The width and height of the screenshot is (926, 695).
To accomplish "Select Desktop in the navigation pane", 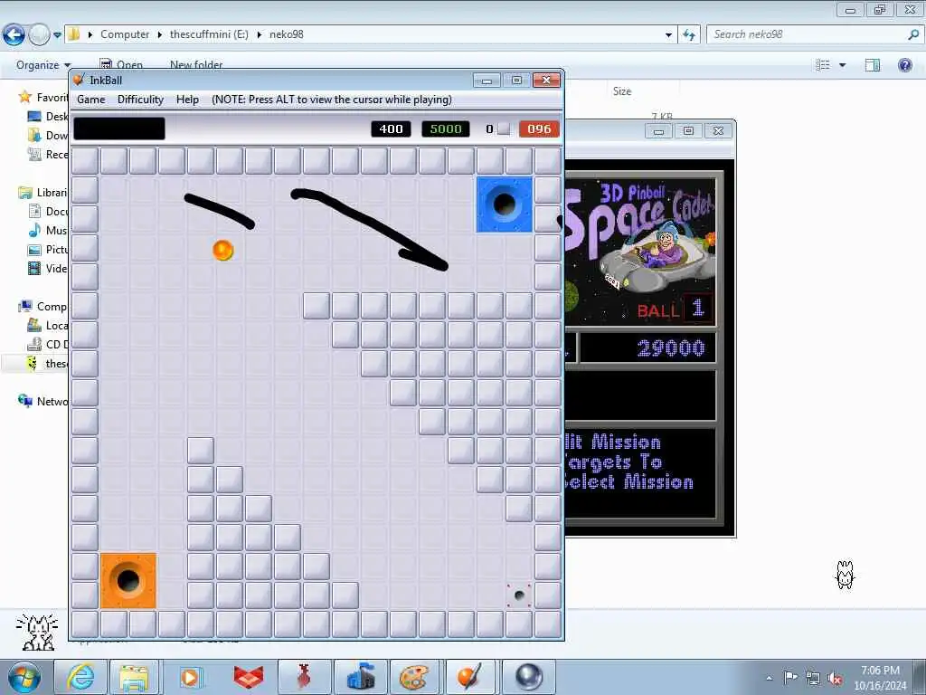I will tap(48, 117).
